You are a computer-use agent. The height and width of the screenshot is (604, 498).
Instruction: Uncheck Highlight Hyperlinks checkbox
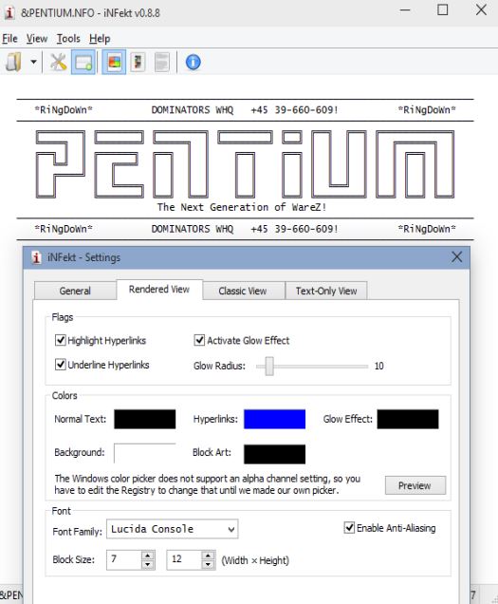point(61,340)
